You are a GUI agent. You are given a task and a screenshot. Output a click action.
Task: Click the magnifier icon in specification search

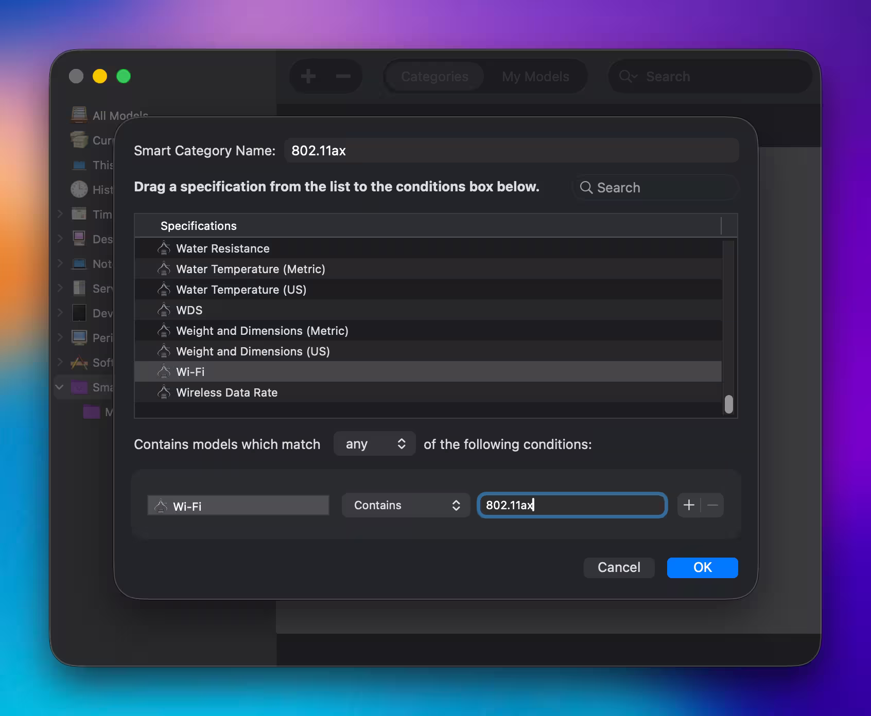586,187
